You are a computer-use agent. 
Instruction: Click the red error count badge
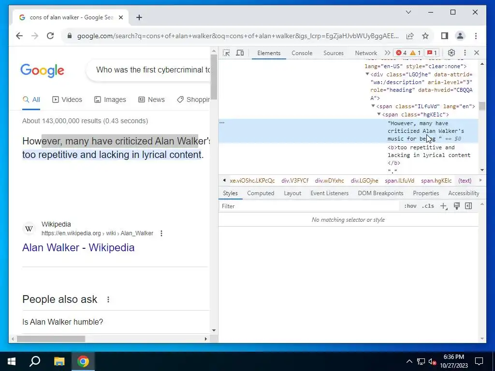coord(401,53)
